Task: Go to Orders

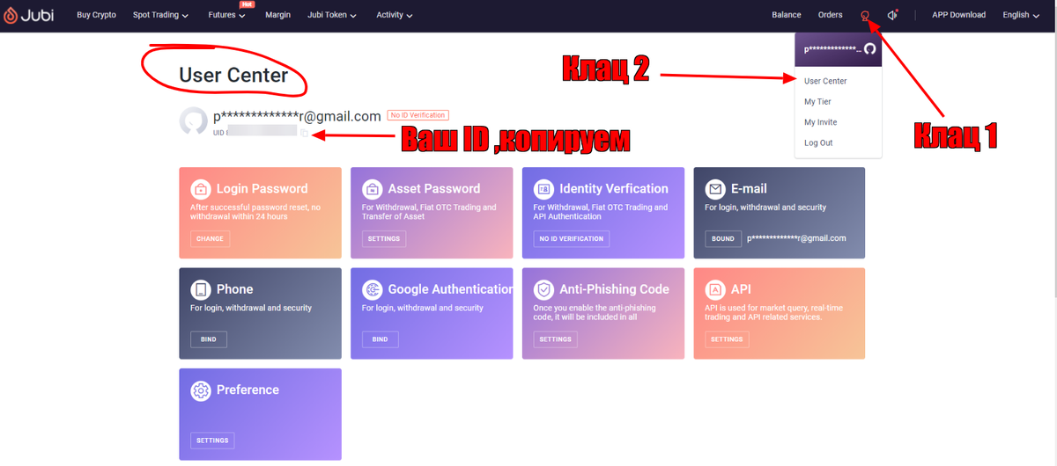Action: tap(830, 15)
